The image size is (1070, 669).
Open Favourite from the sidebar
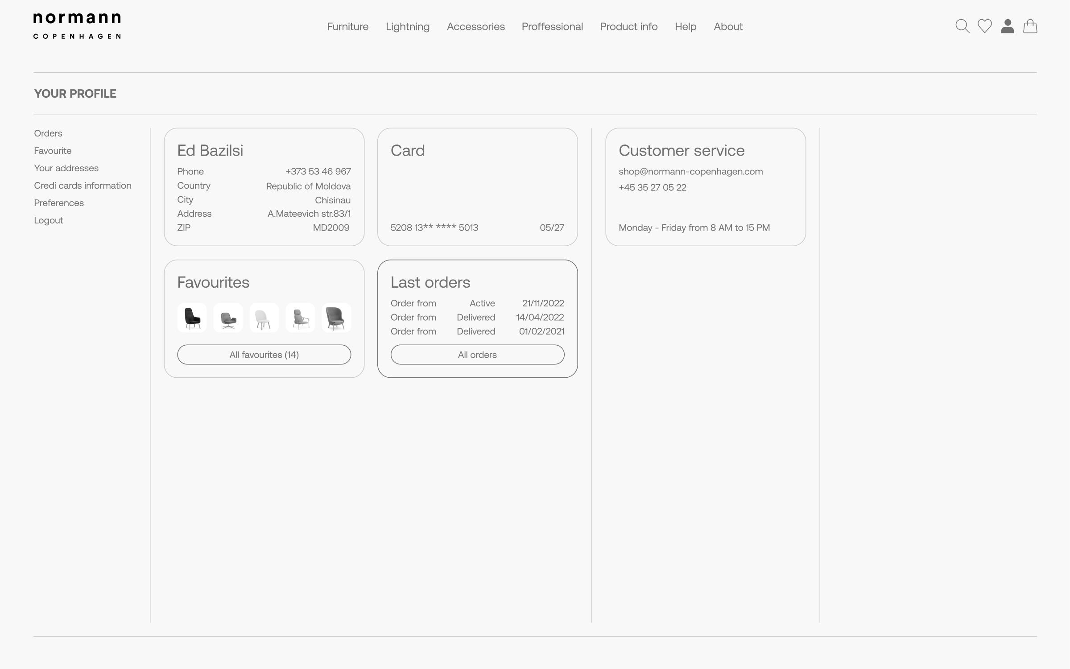pos(52,150)
